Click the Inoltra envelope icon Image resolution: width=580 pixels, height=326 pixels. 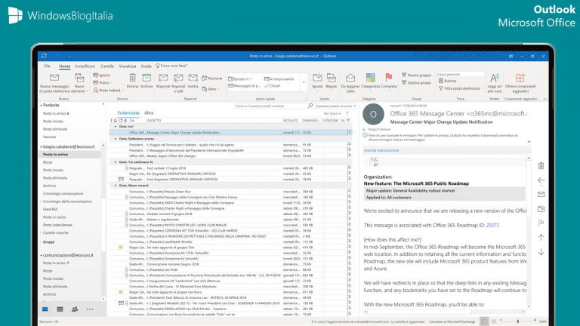(193, 78)
